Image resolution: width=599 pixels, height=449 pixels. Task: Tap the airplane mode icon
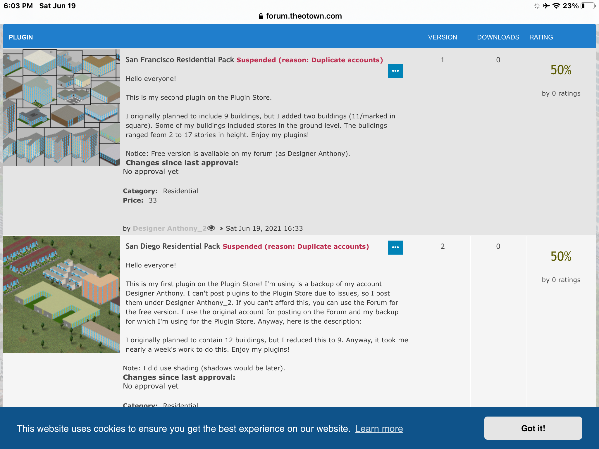click(x=546, y=6)
